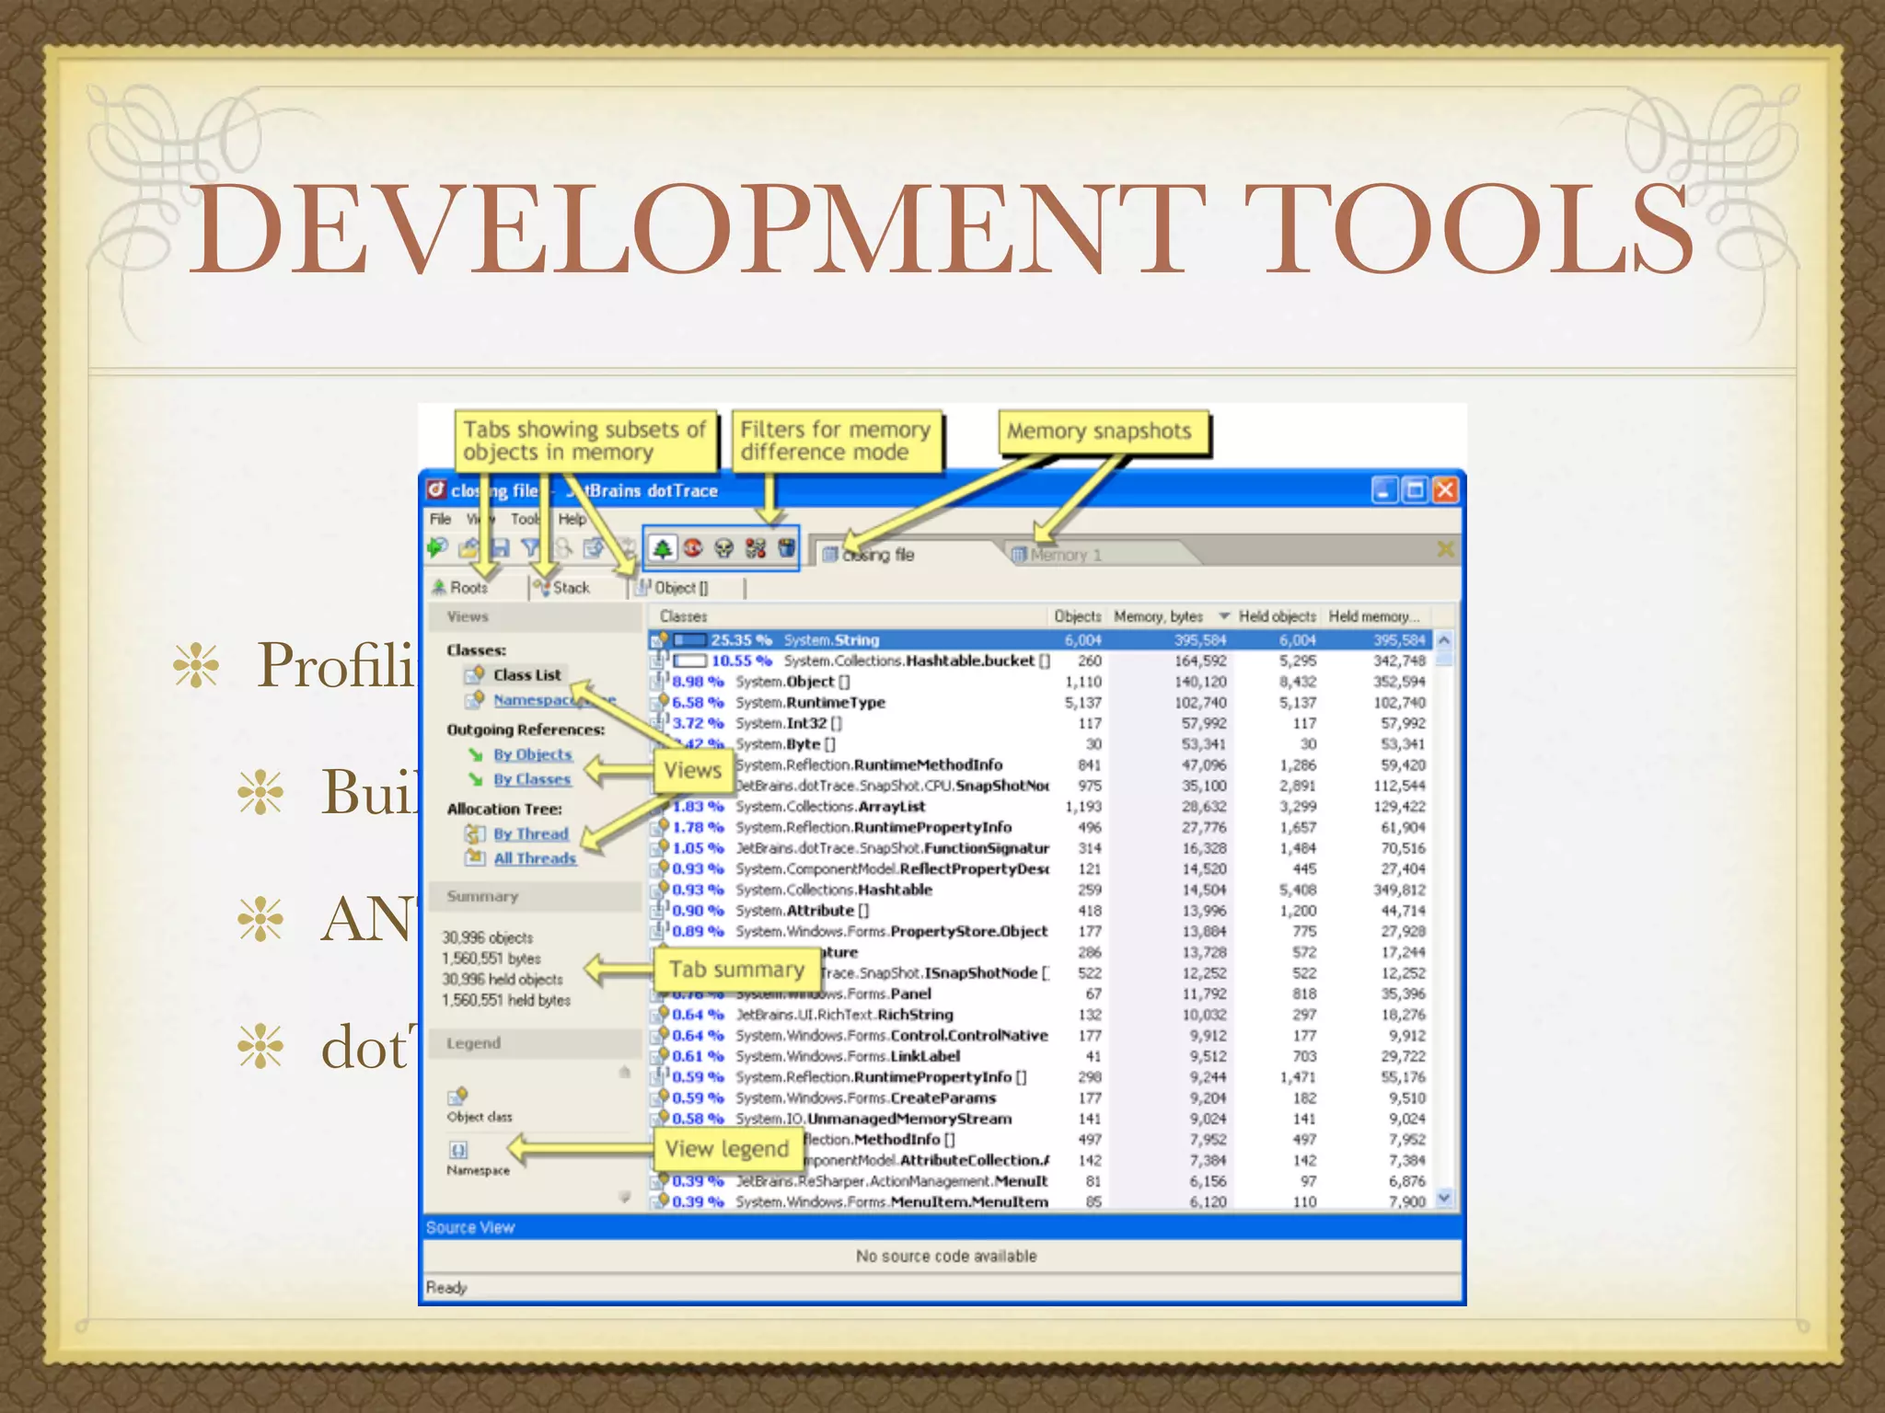Click the red-dots differences filter icon
Image resolution: width=1885 pixels, height=1413 pixels.
756,549
